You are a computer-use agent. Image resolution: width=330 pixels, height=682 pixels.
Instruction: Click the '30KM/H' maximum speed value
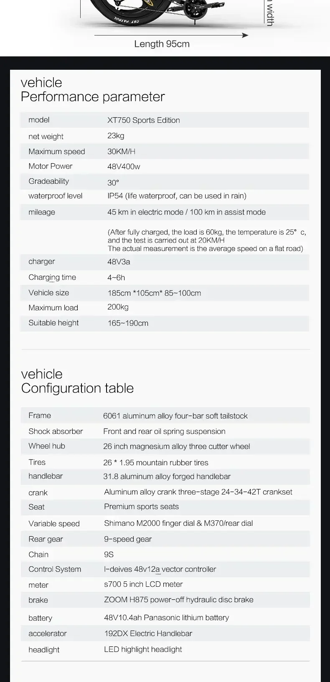121,152
